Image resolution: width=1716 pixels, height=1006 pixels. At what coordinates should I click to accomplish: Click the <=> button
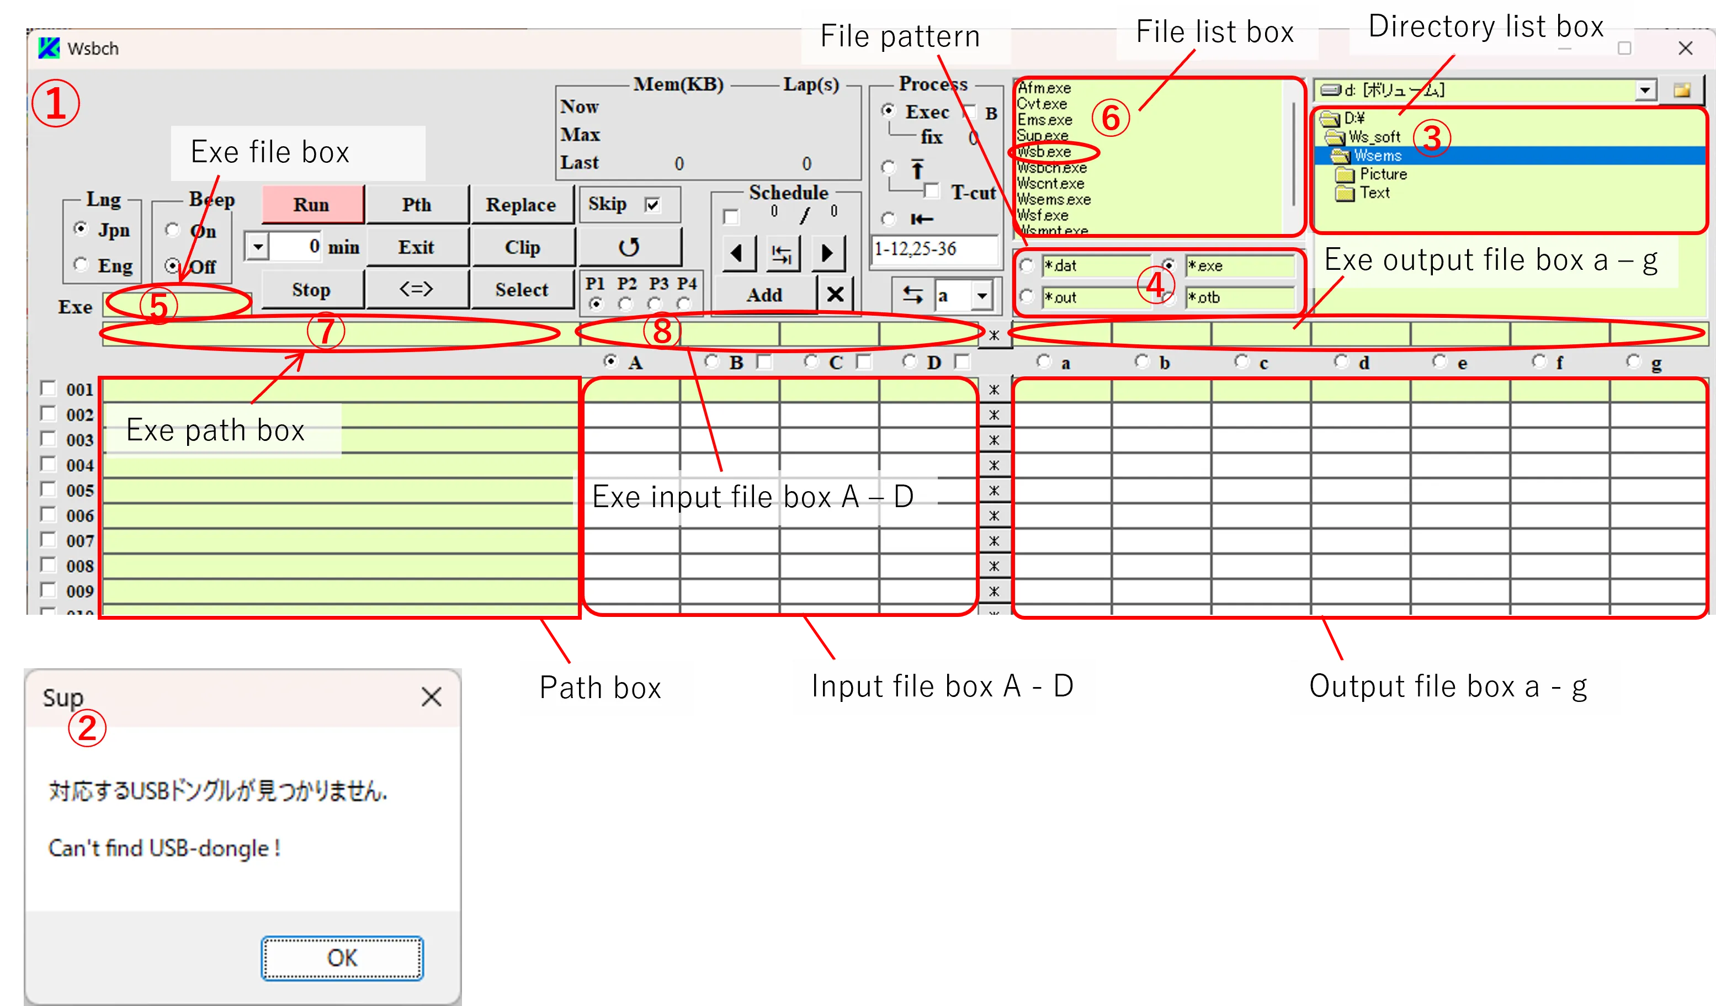(416, 289)
